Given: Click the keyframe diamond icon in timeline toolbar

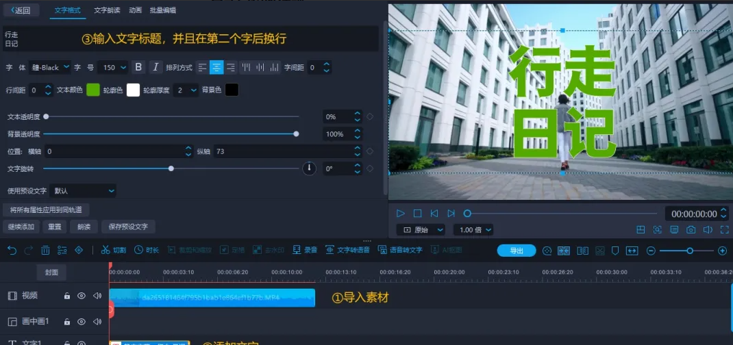Looking at the screenshot, I should click(79, 251).
